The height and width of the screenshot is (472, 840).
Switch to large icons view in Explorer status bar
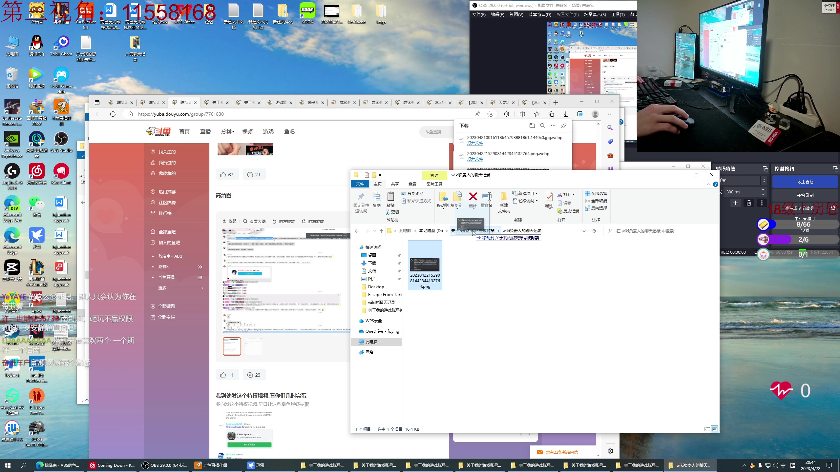pos(714,429)
